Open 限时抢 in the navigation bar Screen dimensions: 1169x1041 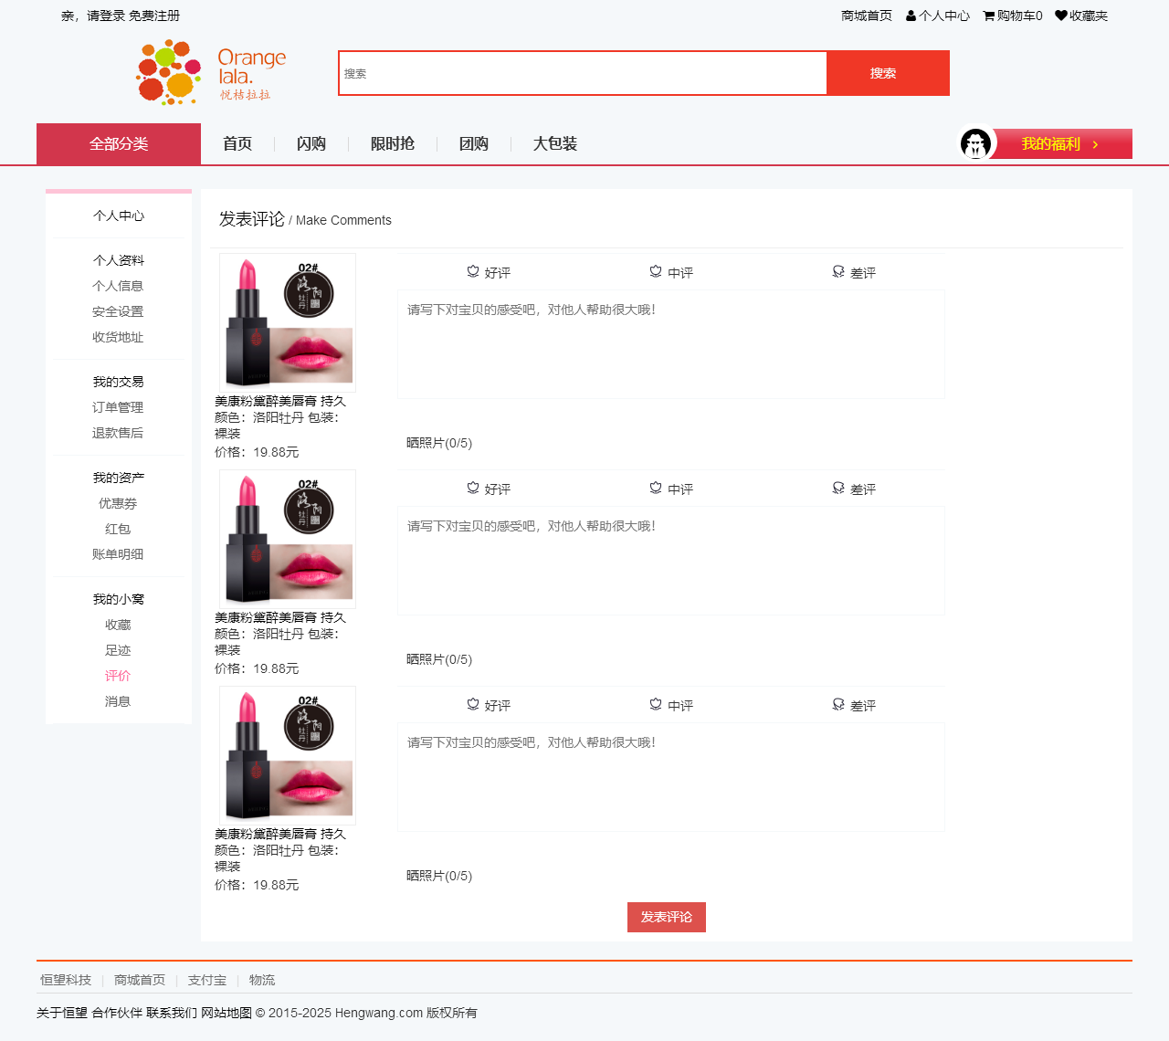392,144
